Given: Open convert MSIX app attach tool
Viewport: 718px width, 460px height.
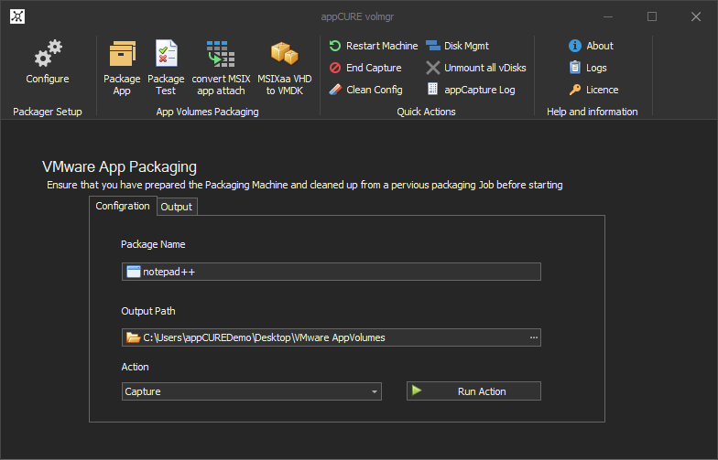Looking at the screenshot, I should pyautogui.click(x=221, y=53).
